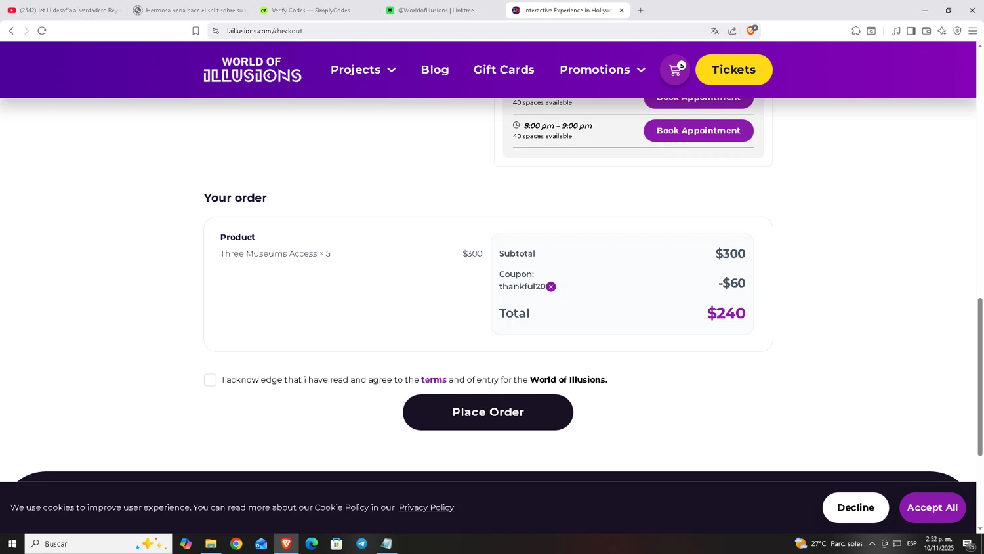
Task: Open the browser extensions icon
Action: click(x=856, y=31)
